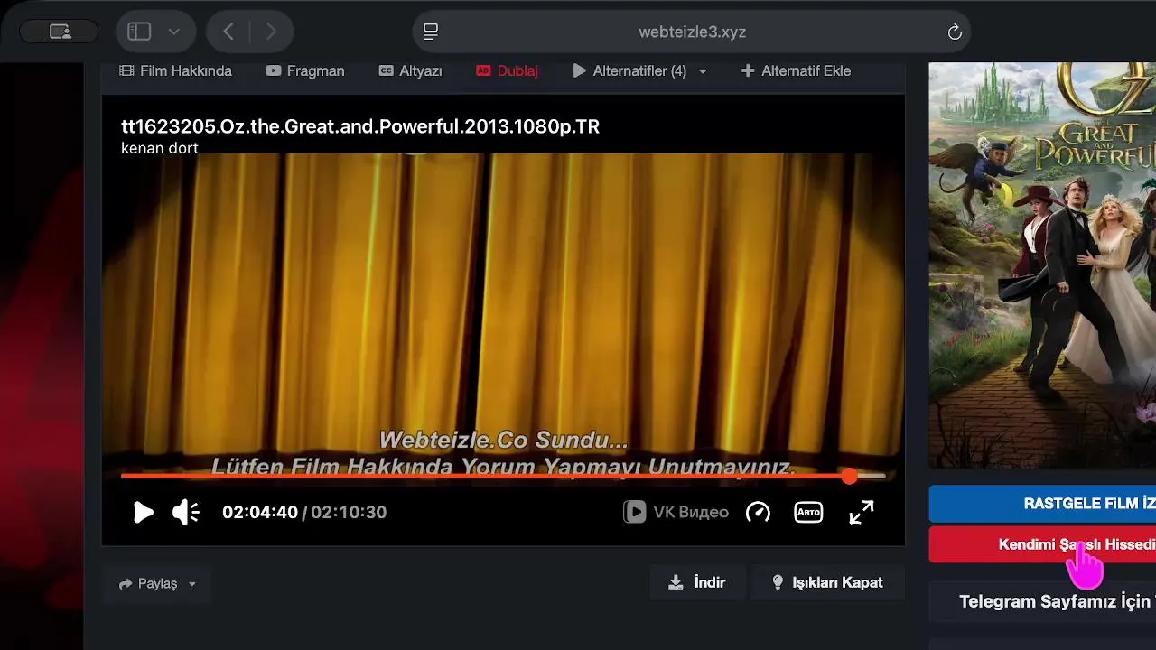Viewport: 1156px width, 650px height.
Task: Open the page reader icon in the address bar
Action: pos(431,32)
